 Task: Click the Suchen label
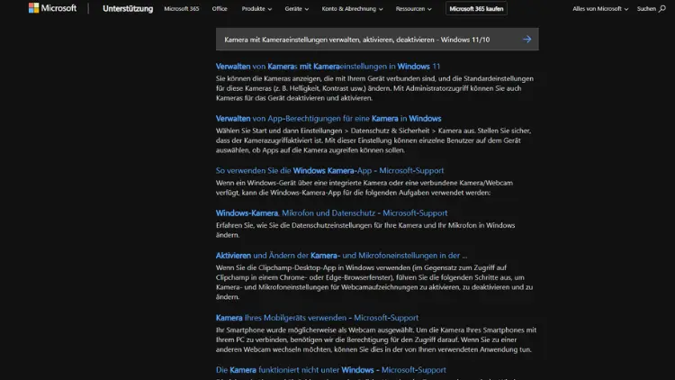click(646, 9)
